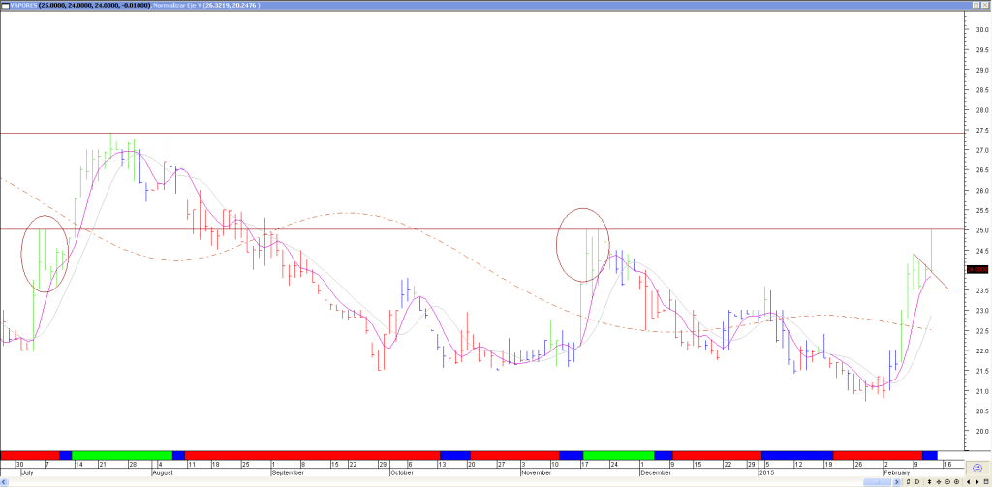Click the chart pane icon beside VAPORES
This screenshot has height=487, width=992.
click(x=6, y=6)
